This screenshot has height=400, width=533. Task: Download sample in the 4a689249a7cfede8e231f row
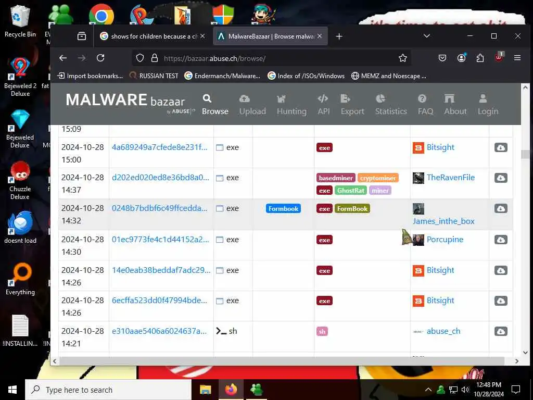[501, 147]
